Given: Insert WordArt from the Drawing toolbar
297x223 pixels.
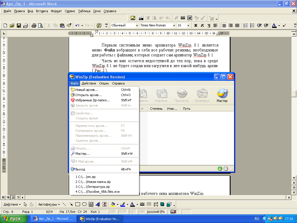Looking at the screenshot, I should [98, 204].
